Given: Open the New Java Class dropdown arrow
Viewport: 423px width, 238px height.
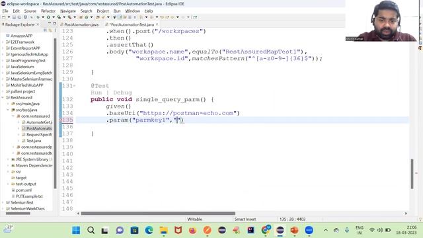Looking at the screenshot, I should click(x=91, y=17).
